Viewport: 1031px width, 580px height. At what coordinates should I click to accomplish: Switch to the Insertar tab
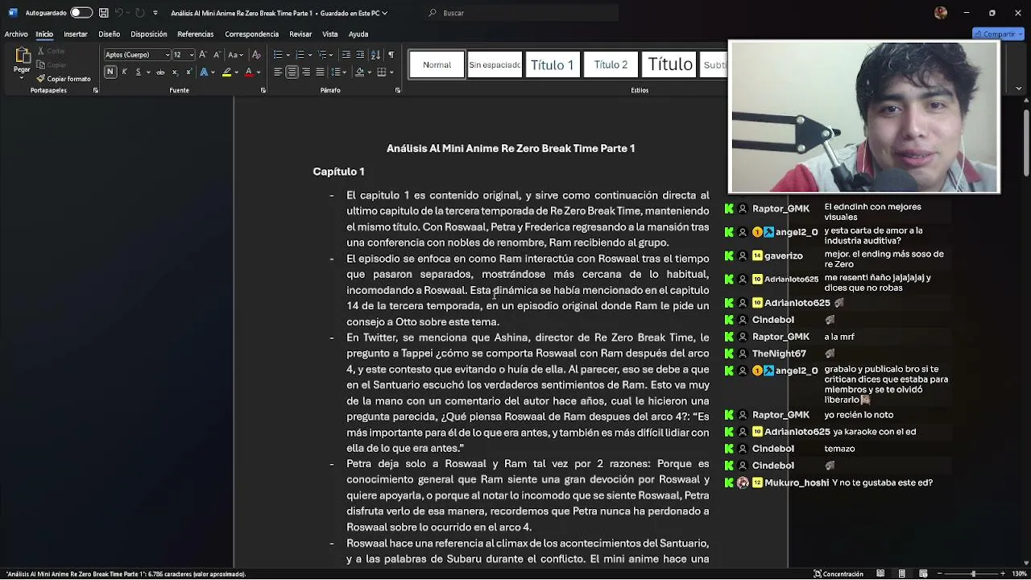click(76, 34)
